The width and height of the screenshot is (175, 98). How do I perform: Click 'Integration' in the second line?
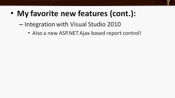point(40,24)
